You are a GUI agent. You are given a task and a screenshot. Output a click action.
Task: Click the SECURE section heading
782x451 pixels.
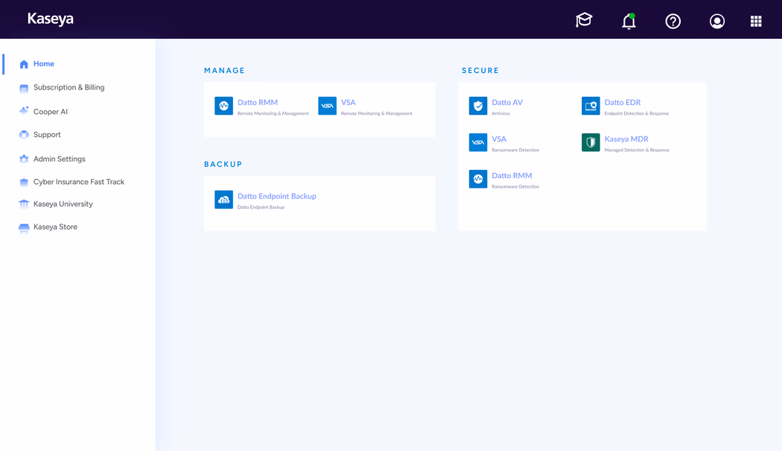(480, 70)
